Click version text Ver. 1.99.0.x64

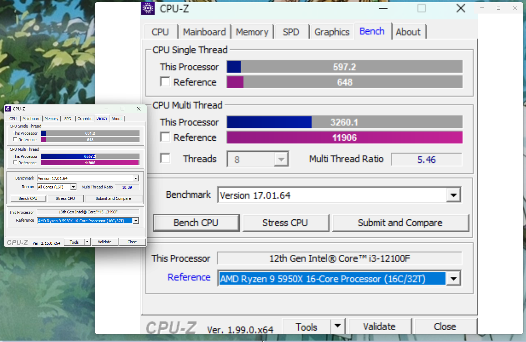tap(240, 330)
